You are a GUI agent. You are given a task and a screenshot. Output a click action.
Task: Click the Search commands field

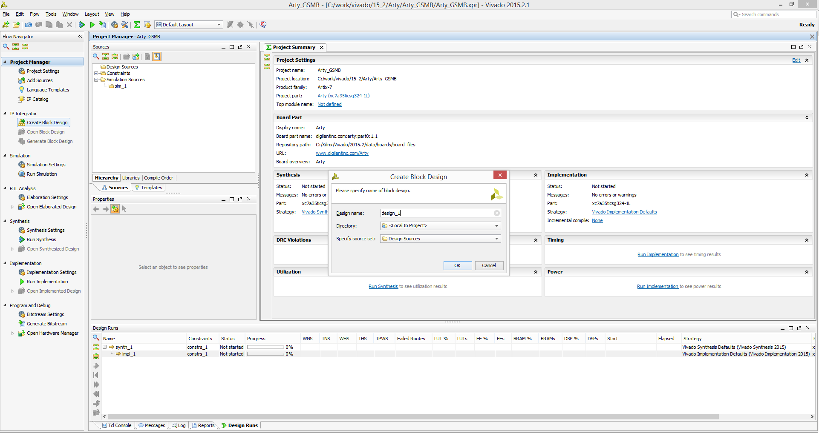[773, 14]
